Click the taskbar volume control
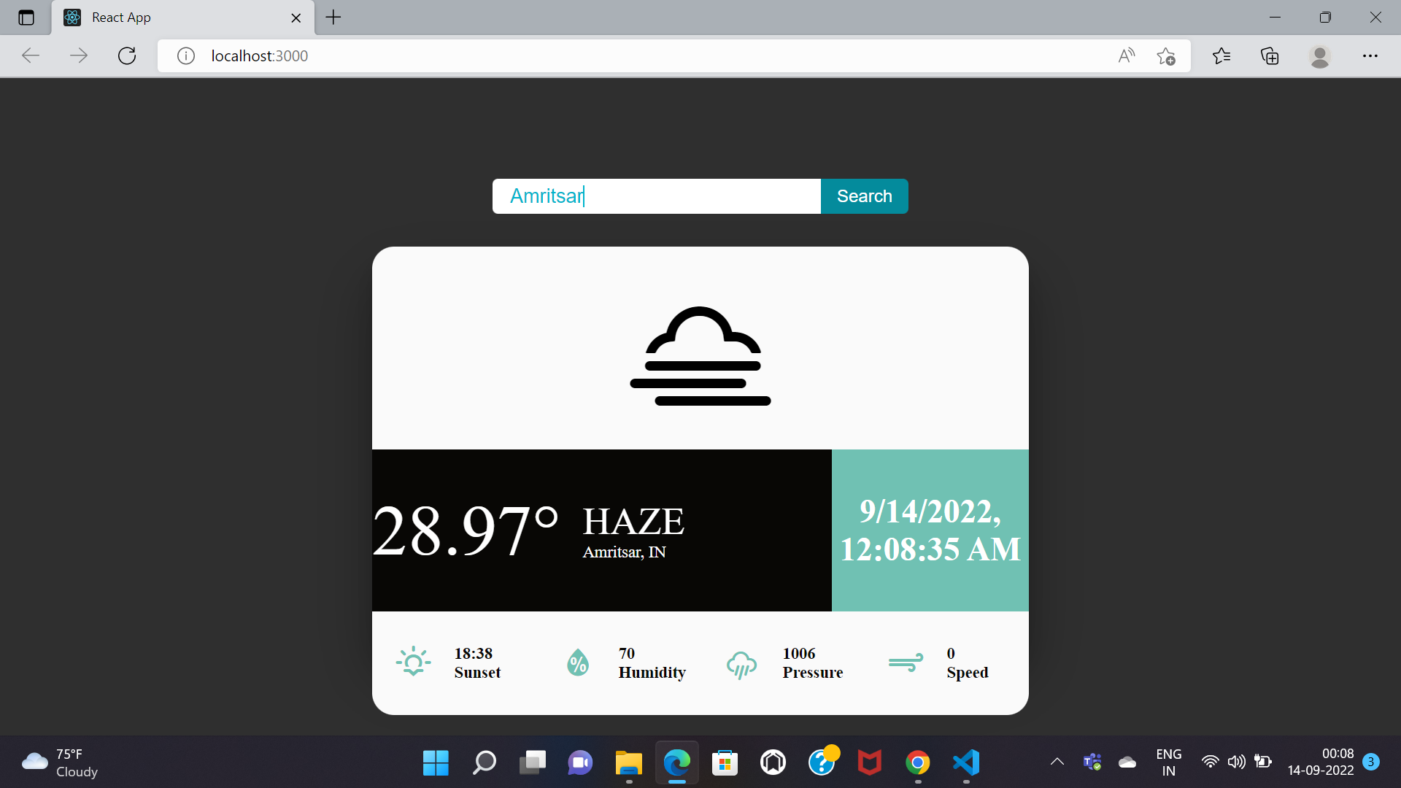This screenshot has height=788, width=1401. (1236, 762)
